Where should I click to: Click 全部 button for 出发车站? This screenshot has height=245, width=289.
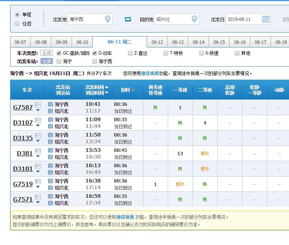[x=47, y=61]
